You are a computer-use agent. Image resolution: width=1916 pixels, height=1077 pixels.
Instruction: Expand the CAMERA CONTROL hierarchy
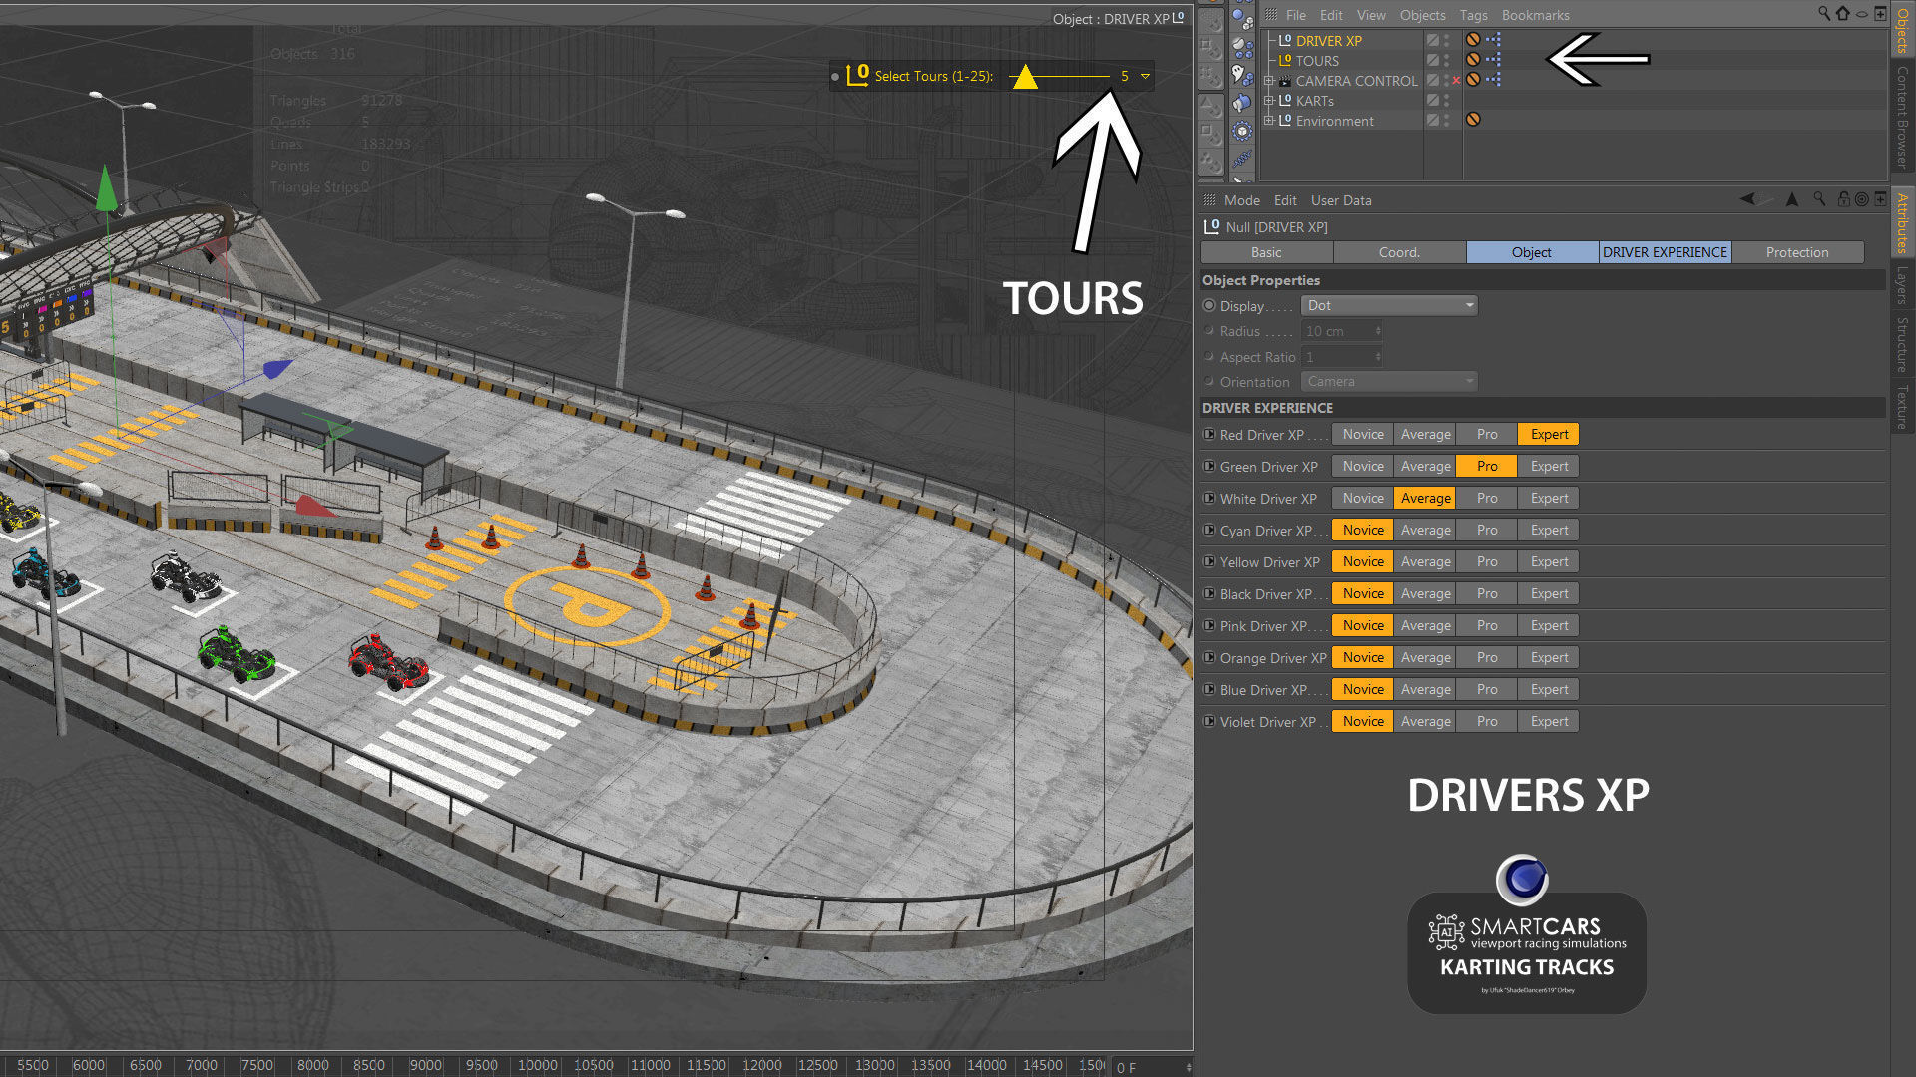[1269, 81]
